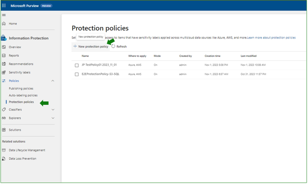The image size is (308, 184).
Task: Open Data Loss Prevention solution
Action: [x=22, y=159]
